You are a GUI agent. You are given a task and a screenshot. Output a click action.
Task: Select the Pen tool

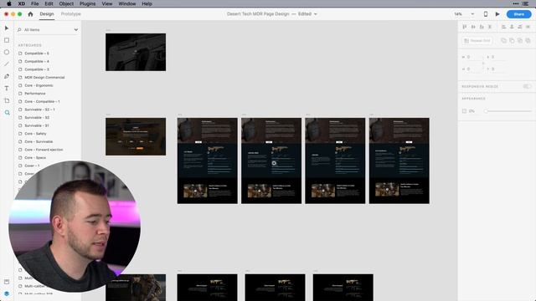tap(7, 76)
